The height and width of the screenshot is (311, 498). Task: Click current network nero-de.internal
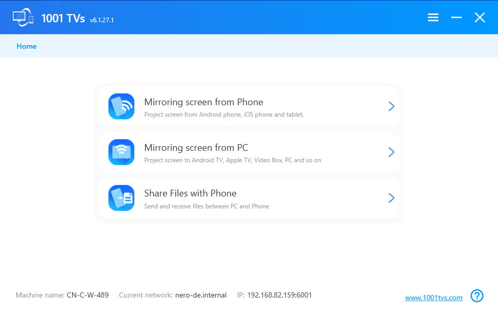201,295
